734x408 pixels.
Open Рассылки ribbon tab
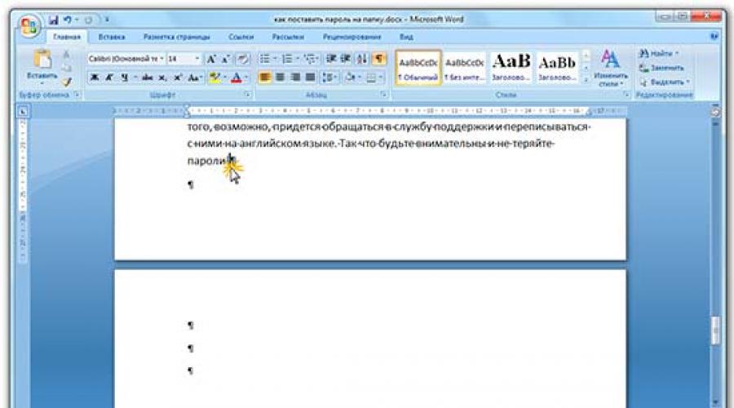pyautogui.click(x=288, y=37)
